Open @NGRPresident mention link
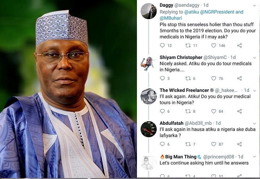Image resolution: width=260 pixels, height=179 pixels. (x=217, y=12)
